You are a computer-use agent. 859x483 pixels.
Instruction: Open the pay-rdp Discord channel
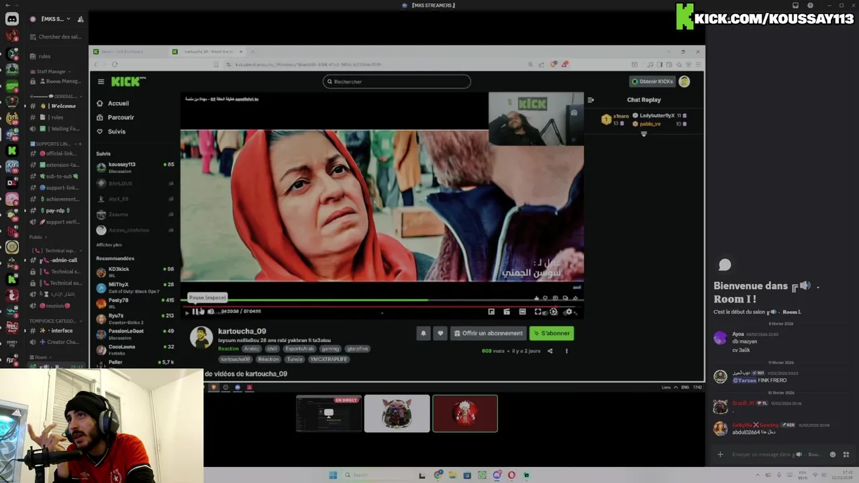[x=56, y=211]
